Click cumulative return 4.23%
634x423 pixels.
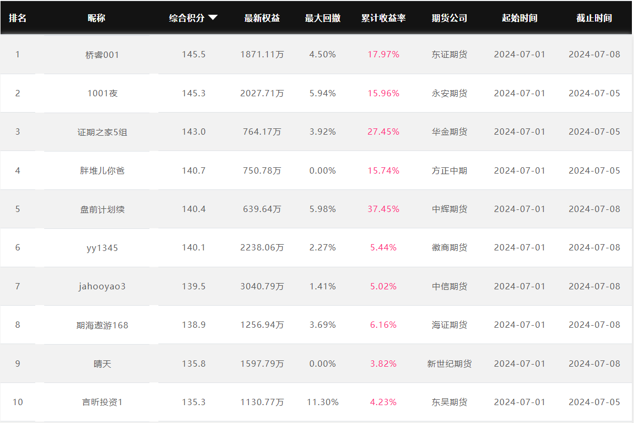(x=384, y=402)
